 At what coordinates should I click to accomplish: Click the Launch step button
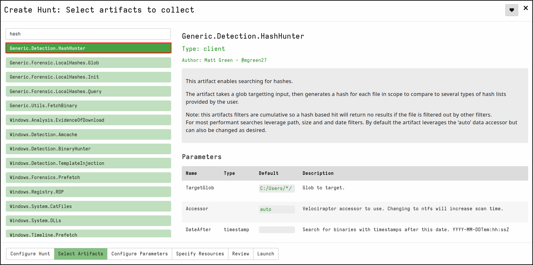(266, 254)
